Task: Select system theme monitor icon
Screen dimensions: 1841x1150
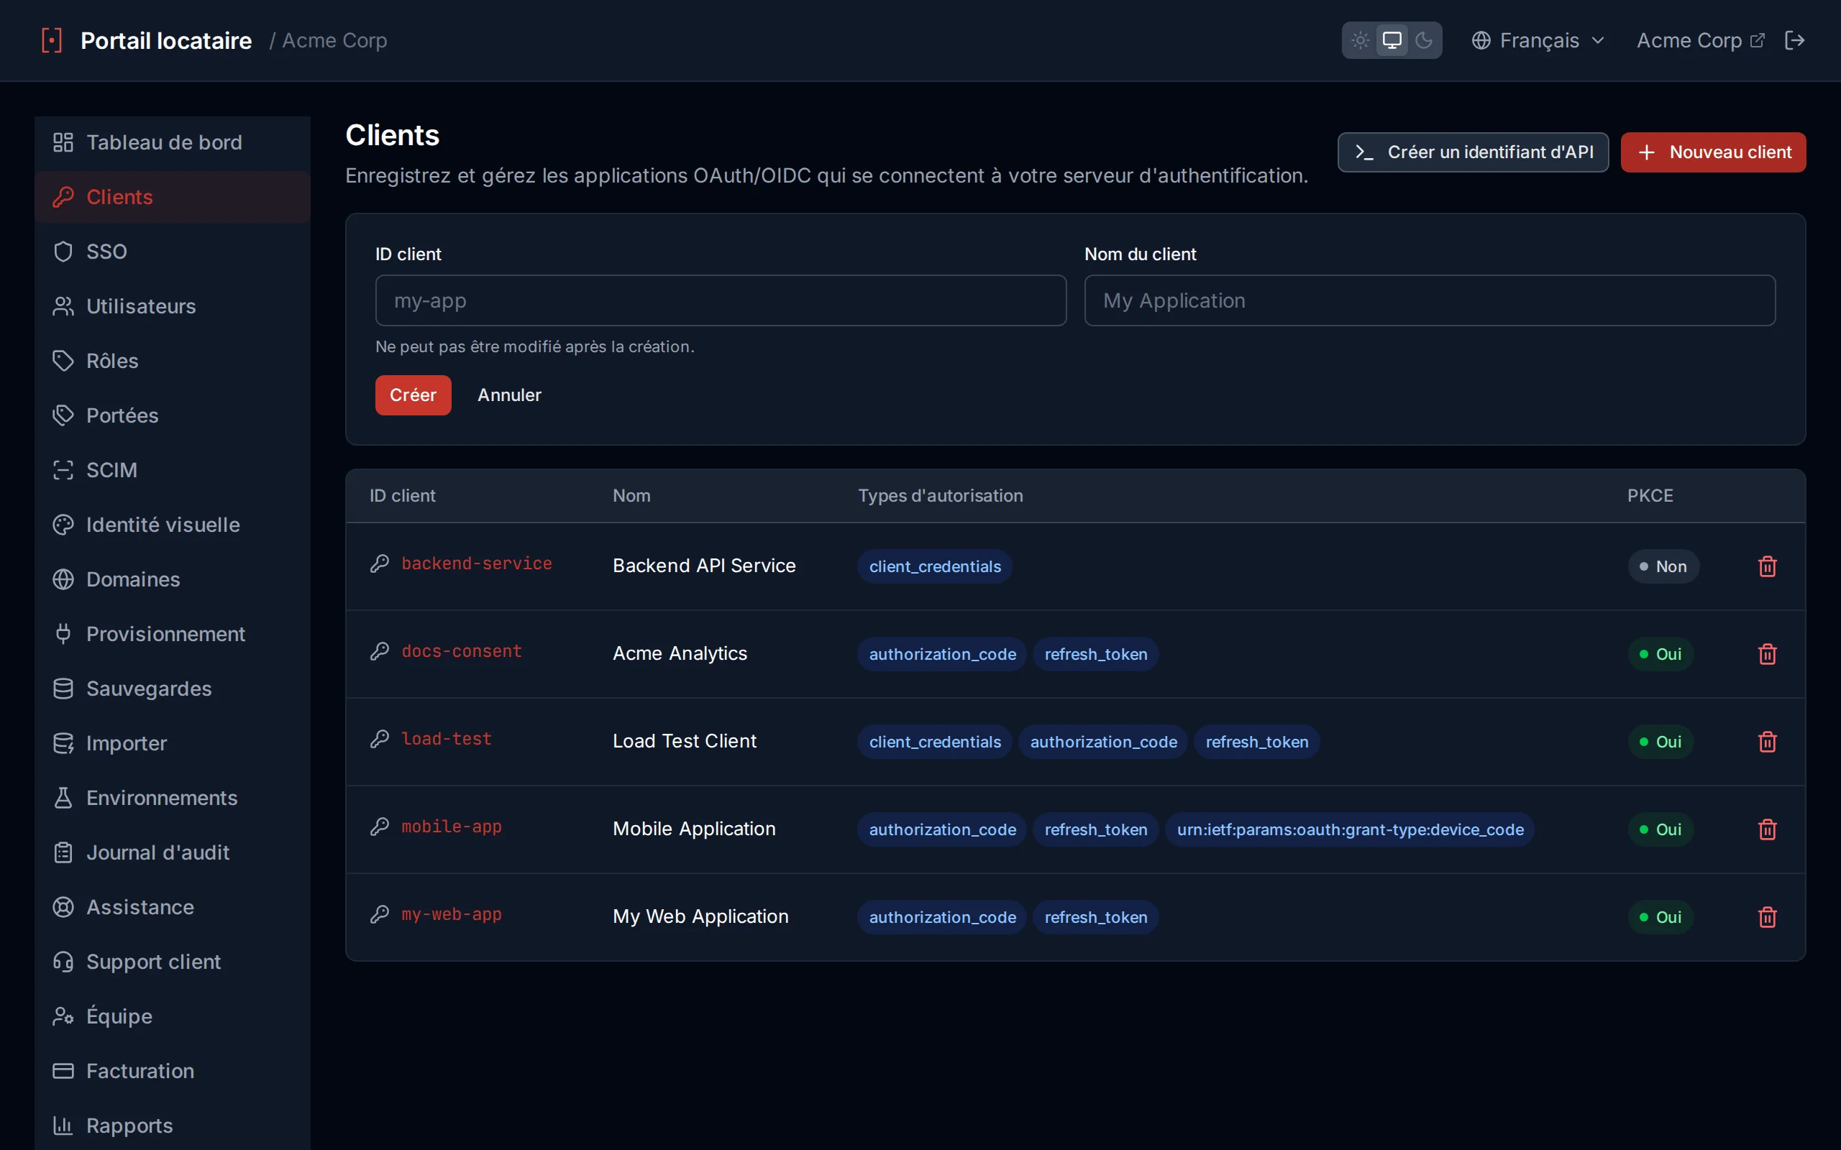Action: [1392, 40]
